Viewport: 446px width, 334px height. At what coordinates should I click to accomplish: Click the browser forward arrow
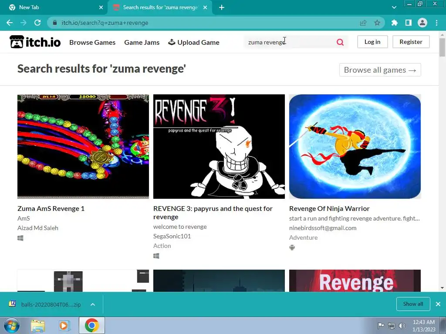pos(24,23)
